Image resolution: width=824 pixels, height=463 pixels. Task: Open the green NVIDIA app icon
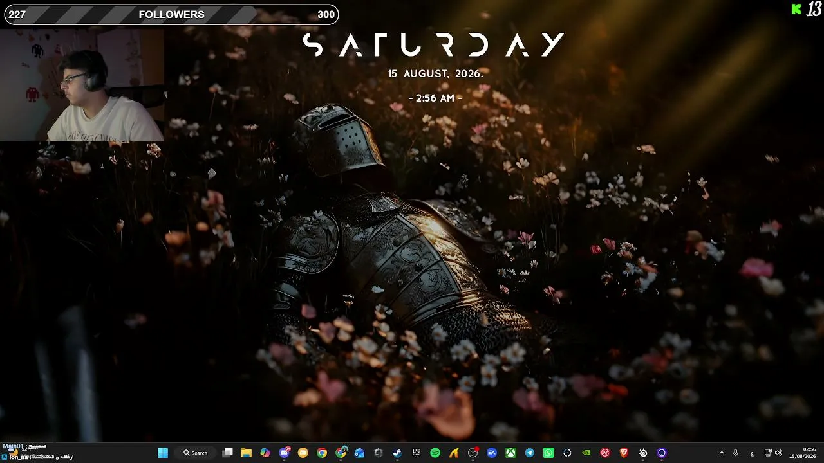click(x=586, y=453)
